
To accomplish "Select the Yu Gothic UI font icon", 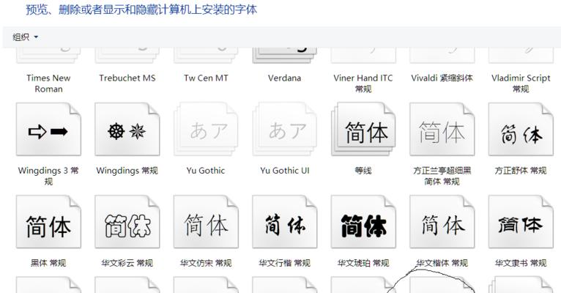I will [x=285, y=129].
